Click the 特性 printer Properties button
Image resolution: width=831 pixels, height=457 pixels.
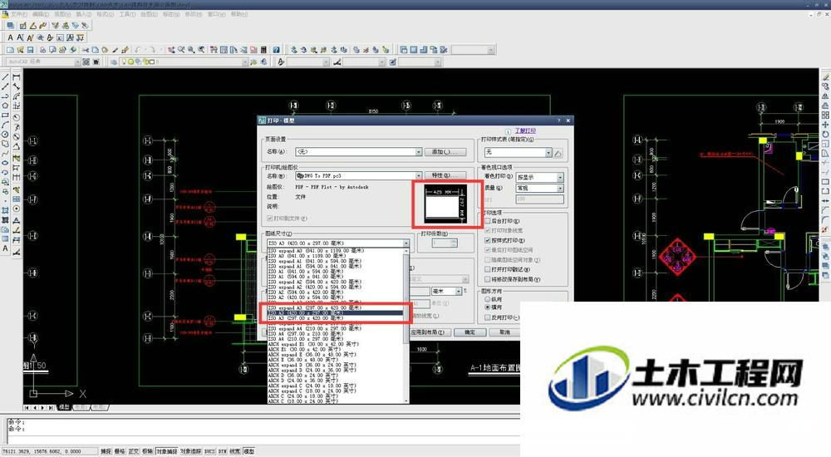[x=445, y=175]
